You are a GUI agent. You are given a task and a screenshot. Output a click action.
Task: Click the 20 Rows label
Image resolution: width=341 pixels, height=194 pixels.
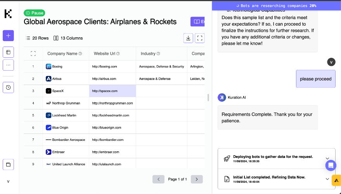point(37,38)
